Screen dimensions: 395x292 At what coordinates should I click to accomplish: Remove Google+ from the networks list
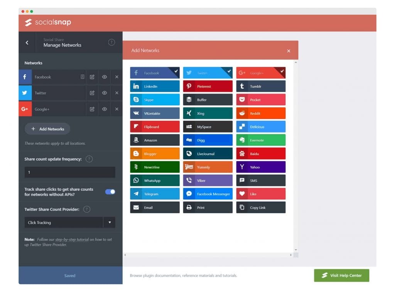click(x=116, y=109)
